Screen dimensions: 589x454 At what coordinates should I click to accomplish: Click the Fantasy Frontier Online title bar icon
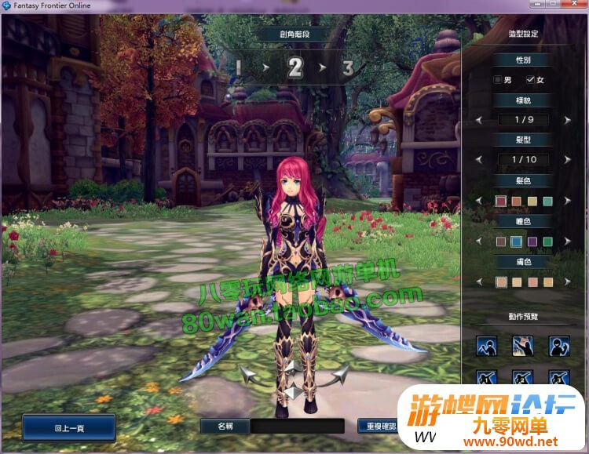pyautogui.click(x=6, y=5)
